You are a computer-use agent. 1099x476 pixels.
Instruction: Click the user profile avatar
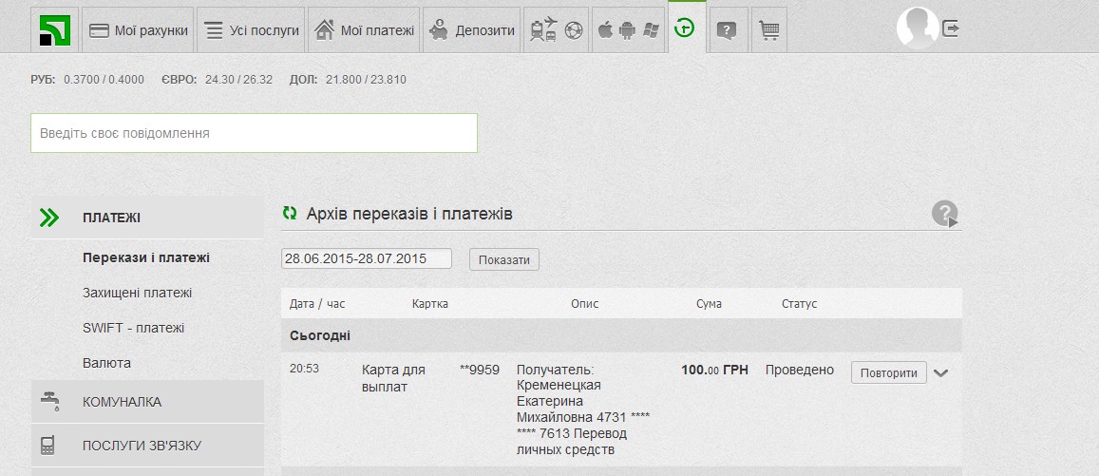point(917,29)
